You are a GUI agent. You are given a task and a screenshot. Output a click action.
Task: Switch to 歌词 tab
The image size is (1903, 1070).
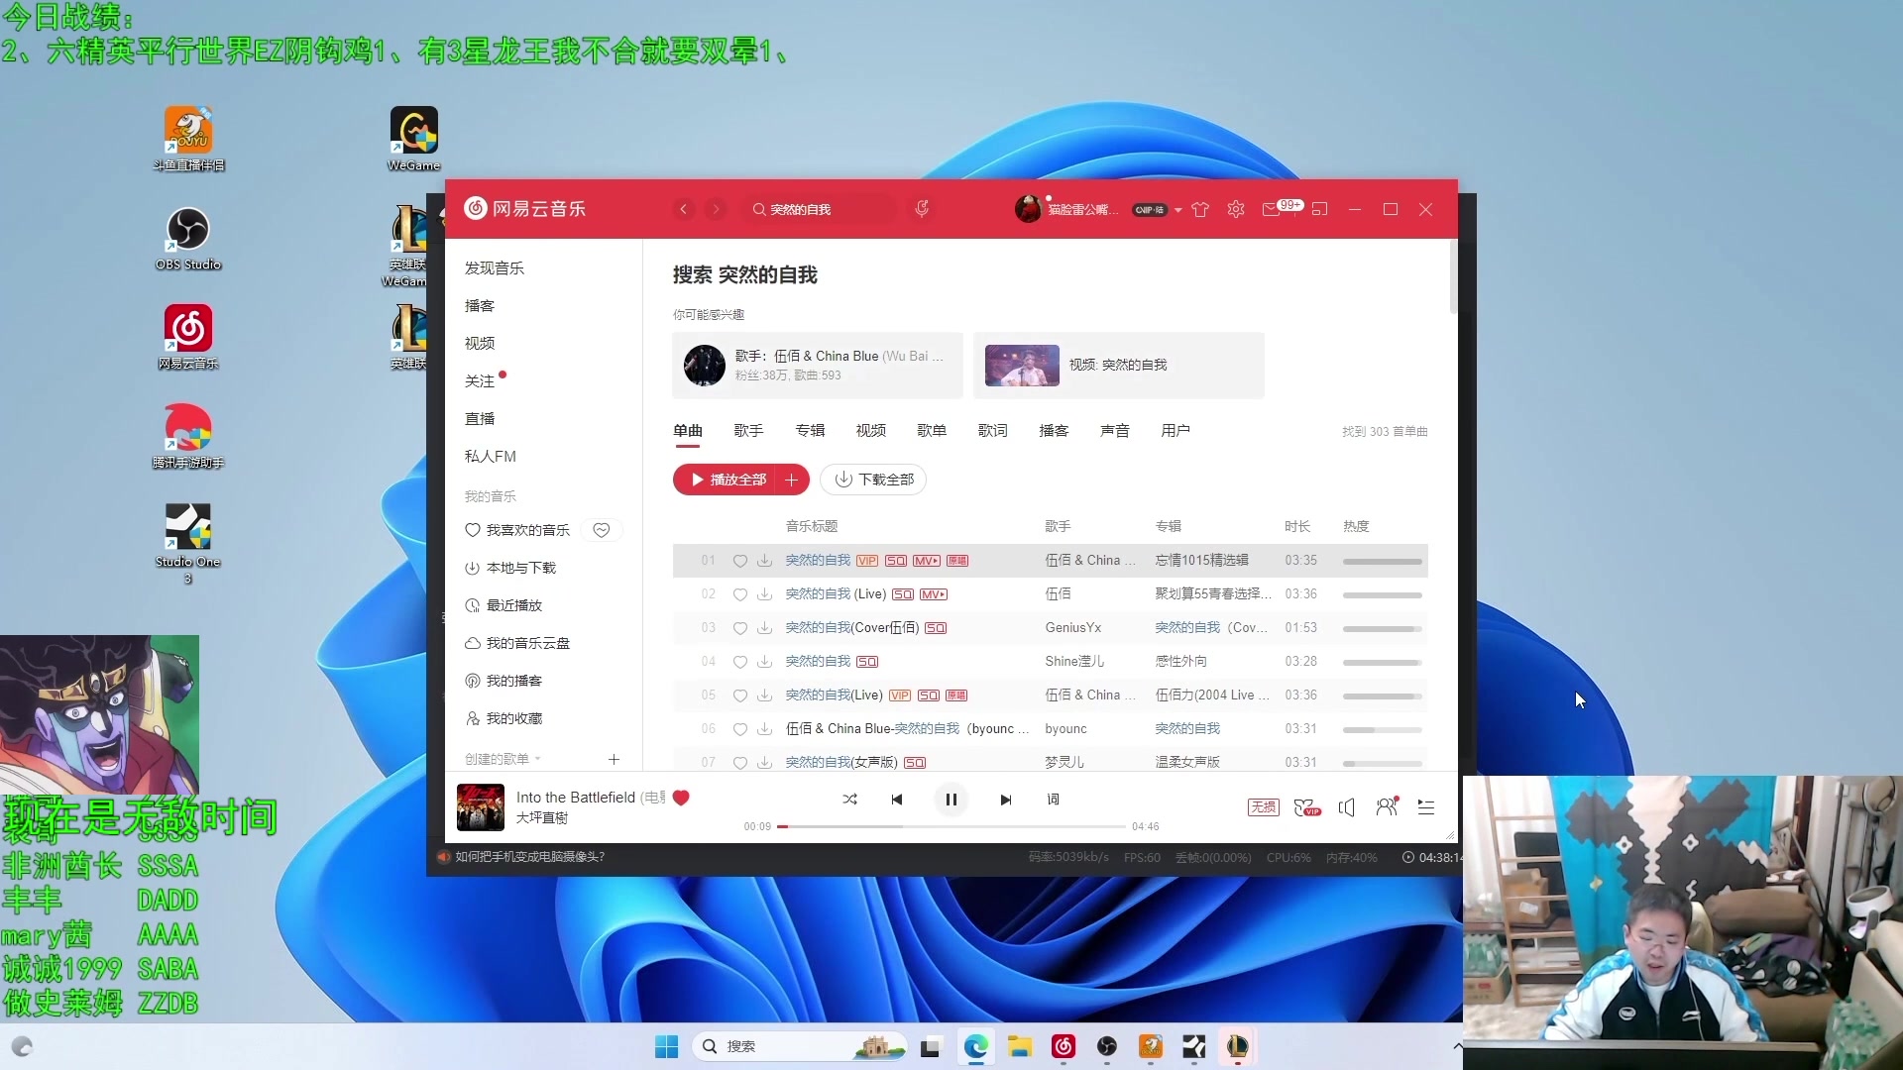(x=992, y=431)
